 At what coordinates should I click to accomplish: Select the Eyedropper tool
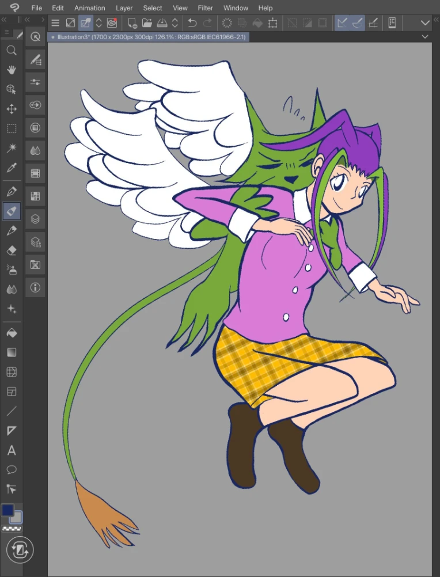[x=12, y=168]
